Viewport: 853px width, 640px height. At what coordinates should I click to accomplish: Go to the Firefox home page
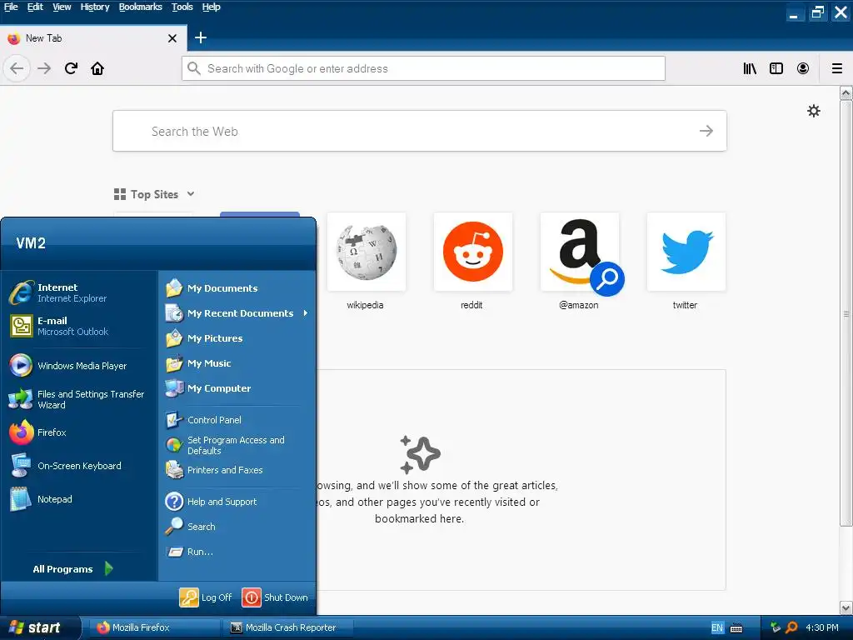point(97,68)
